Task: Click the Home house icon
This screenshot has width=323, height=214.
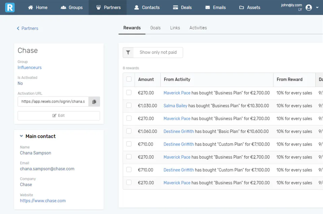Action: point(31,7)
